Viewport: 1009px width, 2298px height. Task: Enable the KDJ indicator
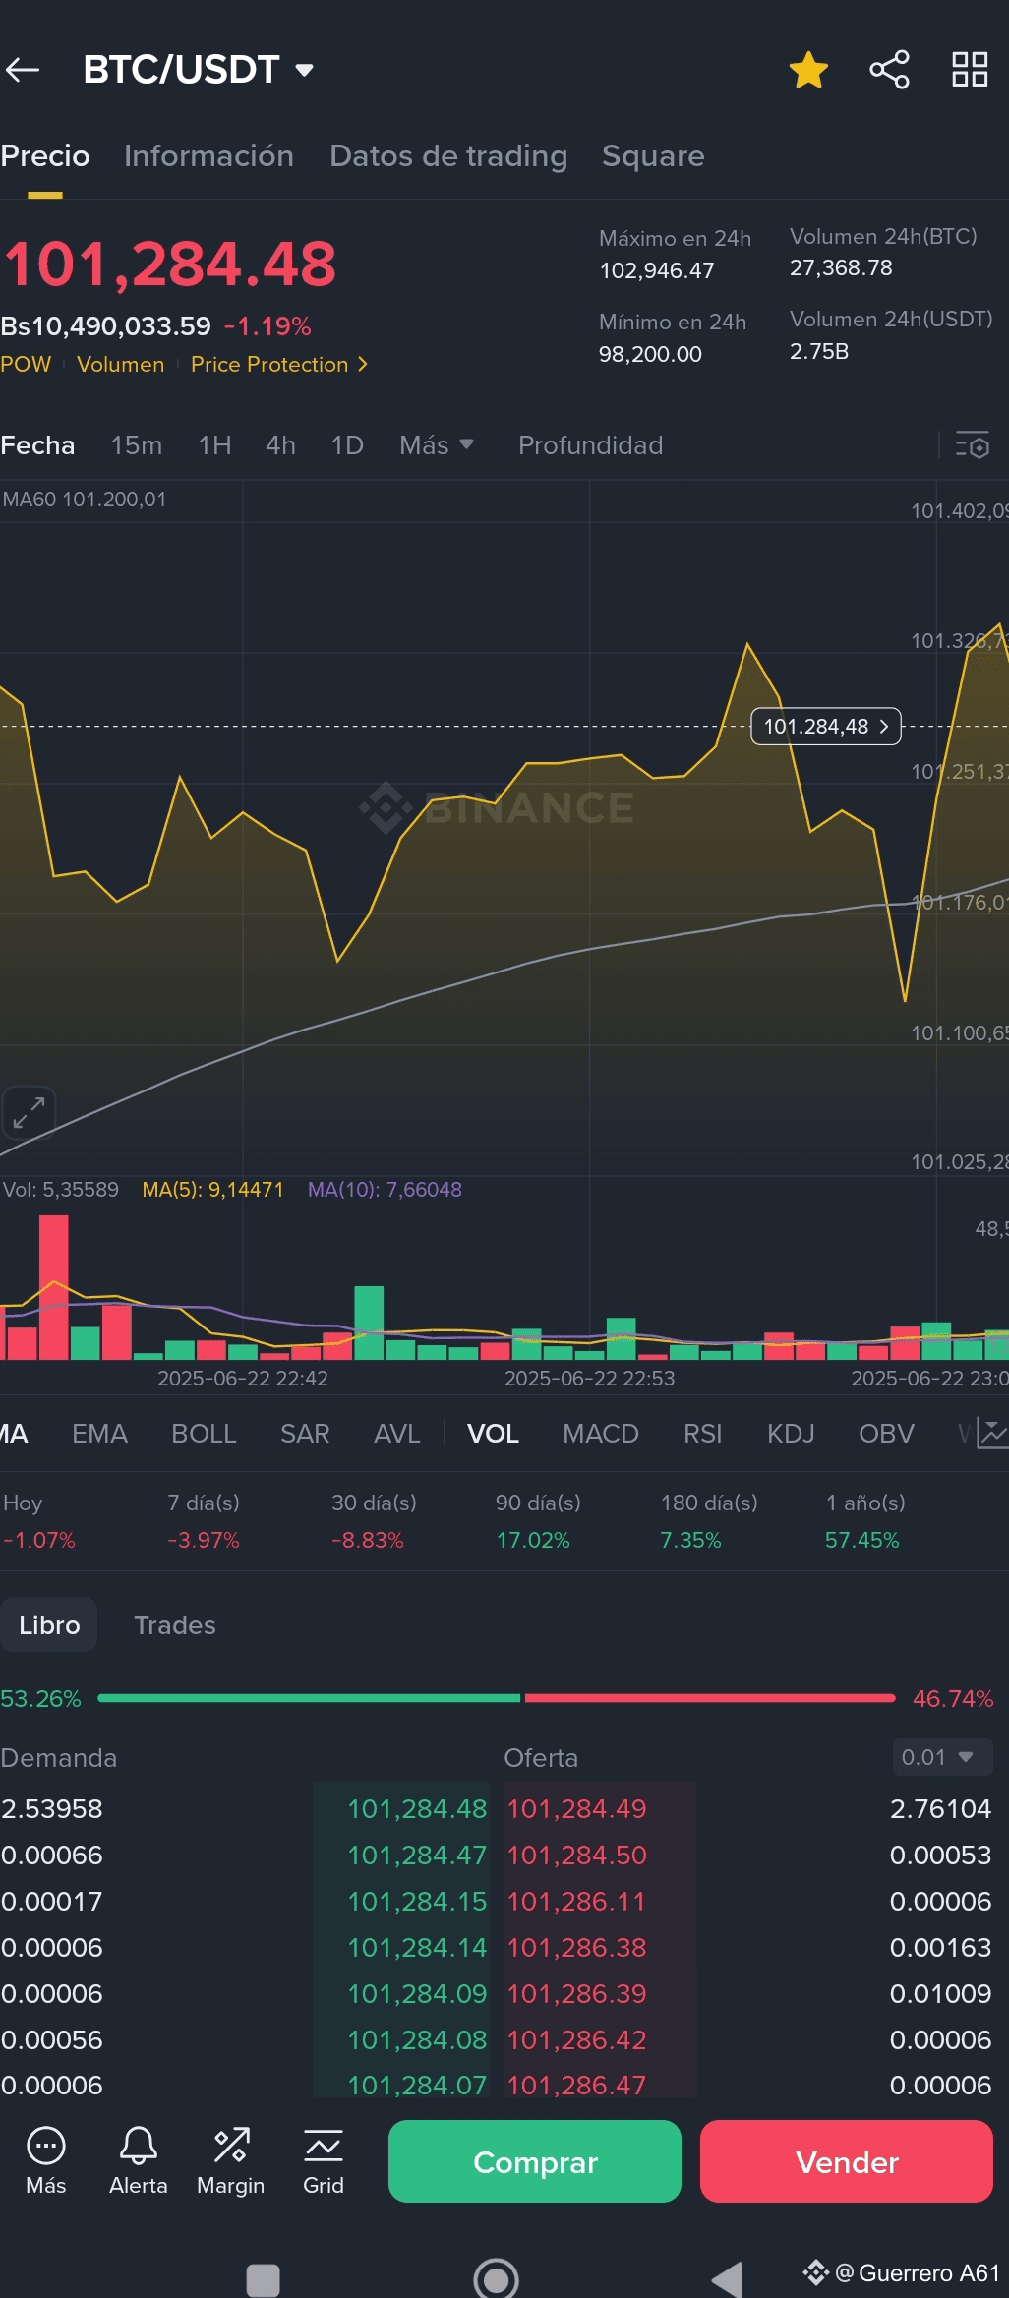pos(791,1434)
